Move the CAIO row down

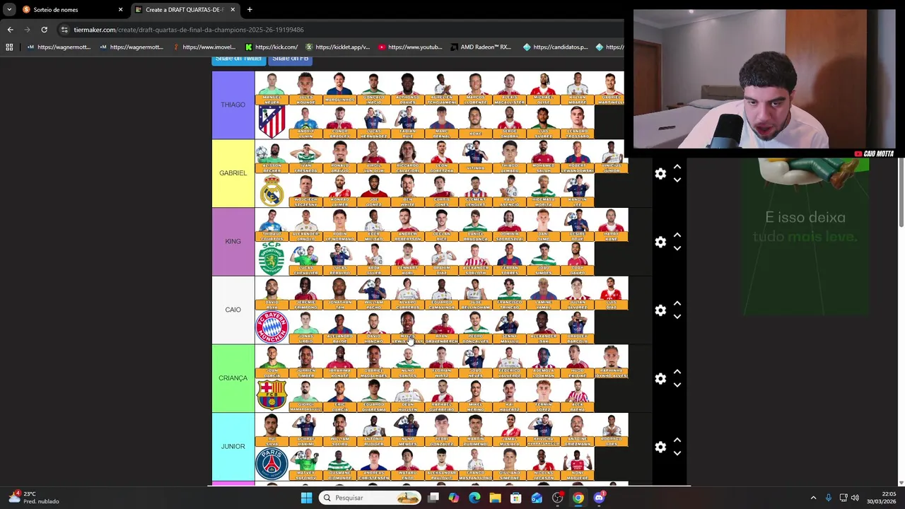[x=677, y=317]
